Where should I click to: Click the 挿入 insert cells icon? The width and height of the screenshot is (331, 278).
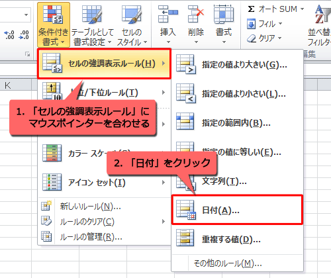(x=168, y=14)
